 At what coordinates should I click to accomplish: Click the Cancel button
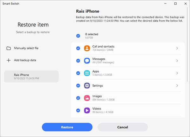click(x=123, y=127)
